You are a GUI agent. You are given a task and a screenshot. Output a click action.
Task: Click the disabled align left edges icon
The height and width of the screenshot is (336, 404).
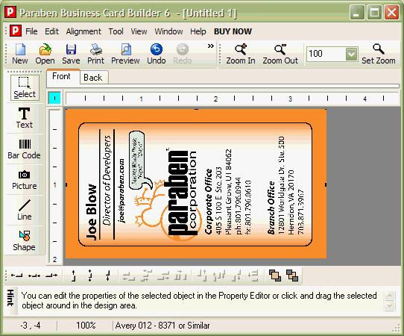click(129, 276)
